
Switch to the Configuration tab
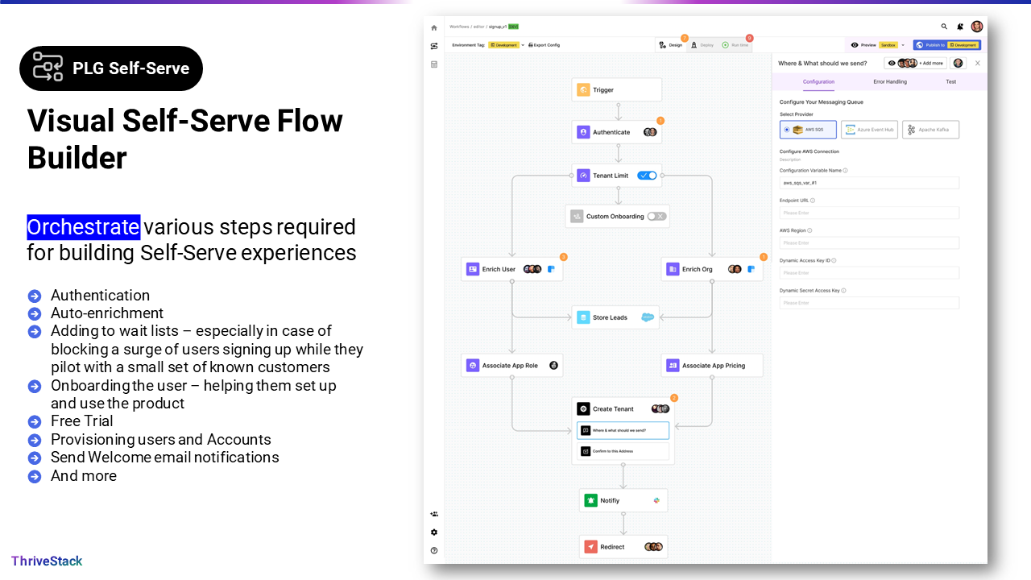(x=818, y=81)
